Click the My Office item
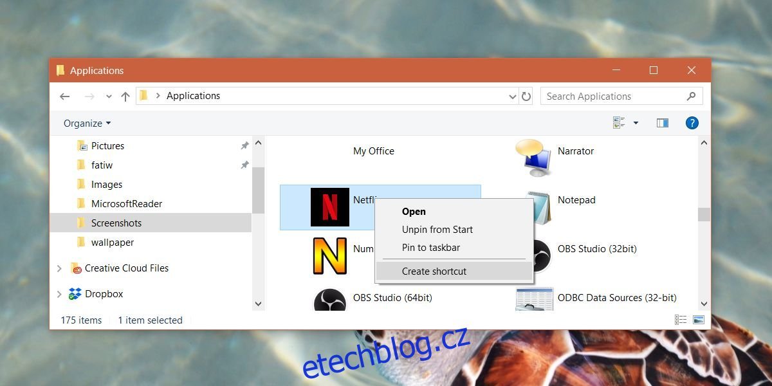Screen dimensions: 772x386 click(374, 151)
